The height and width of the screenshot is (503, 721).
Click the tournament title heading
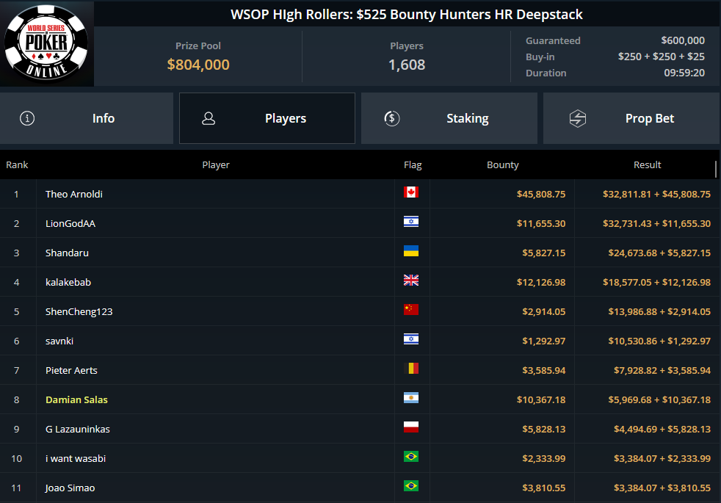tap(407, 14)
